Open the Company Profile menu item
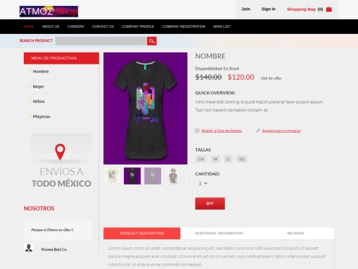 [x=138, y=27]
